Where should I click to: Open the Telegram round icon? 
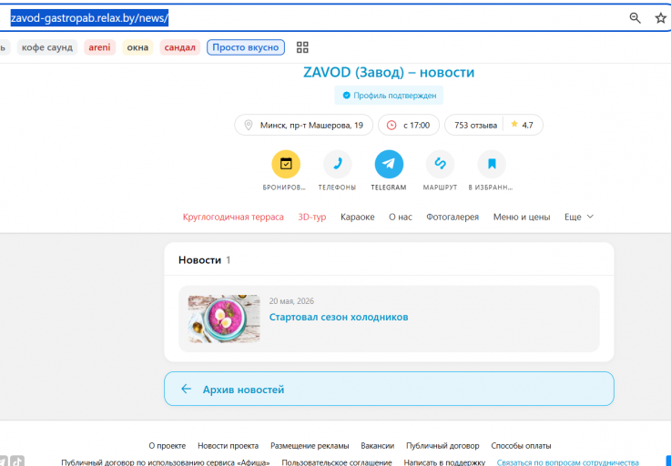[x=389, y=164]
